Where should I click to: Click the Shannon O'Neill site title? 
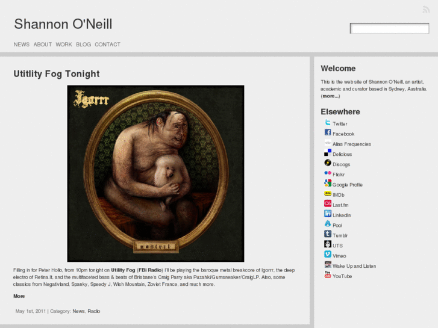click(63, 24)
